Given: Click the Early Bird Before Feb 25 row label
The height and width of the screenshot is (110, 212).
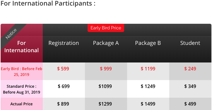Looking at the screenshot, I should (x=21, y=72).
